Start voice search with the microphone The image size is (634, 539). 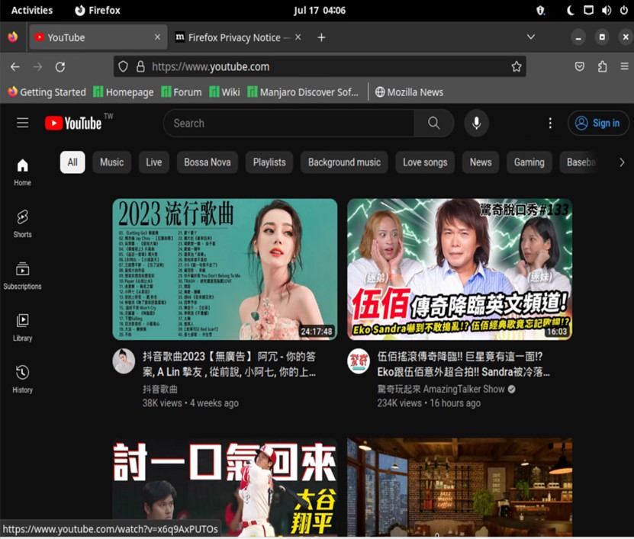tap(476, 123)
